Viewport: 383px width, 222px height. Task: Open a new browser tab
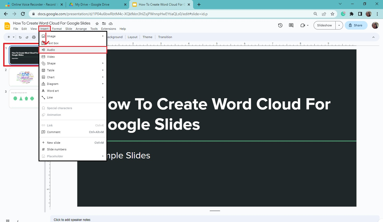[x=199, y=5]
